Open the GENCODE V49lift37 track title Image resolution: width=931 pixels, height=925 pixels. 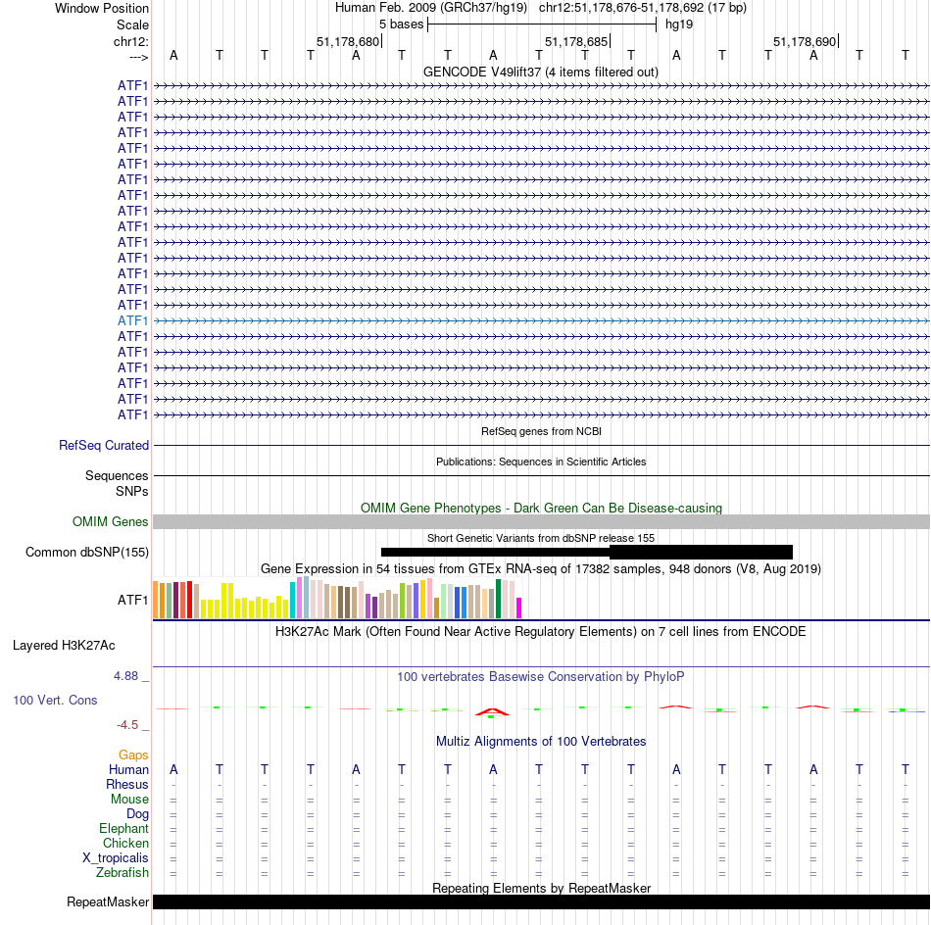(x=541, y=72)
